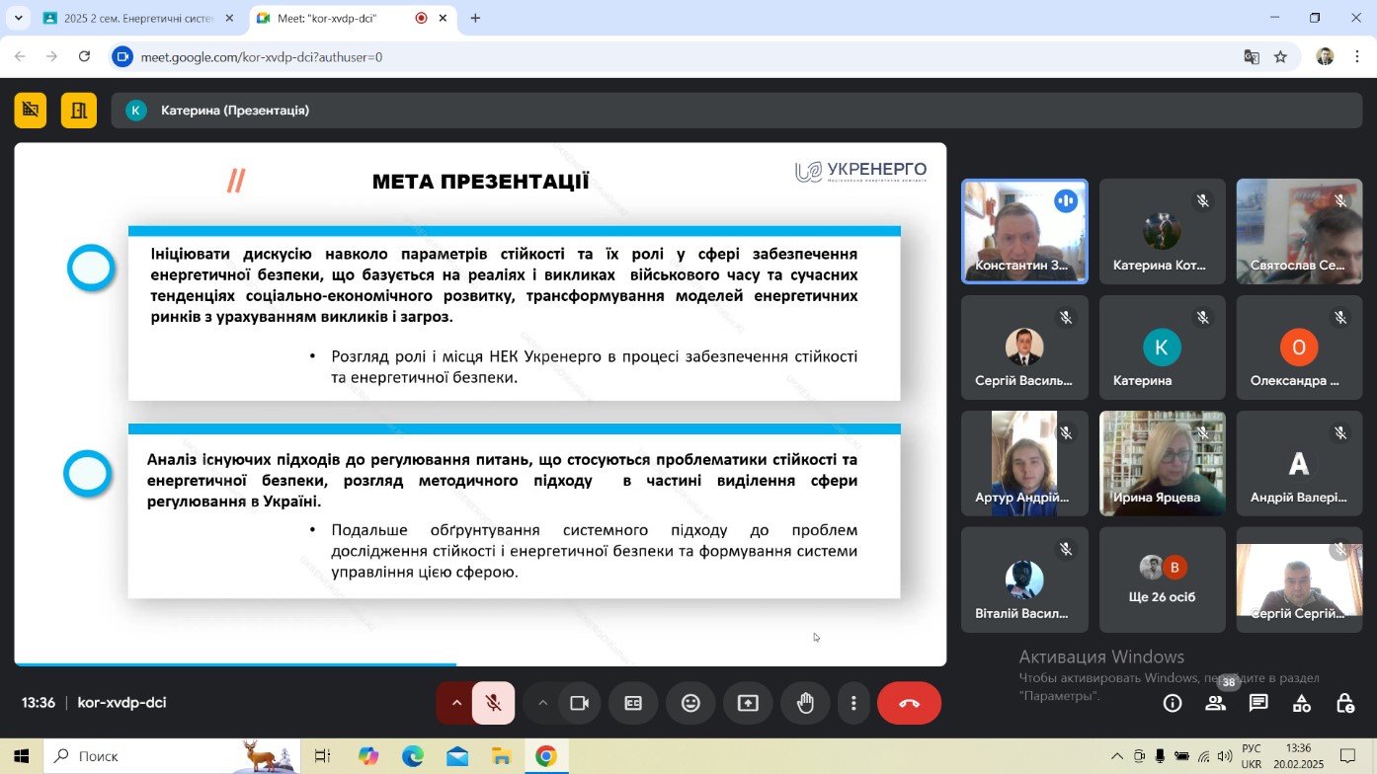Unmute the microphone in Meet
This screenshot has height=774, width=1377.
[x=493, y=703]
